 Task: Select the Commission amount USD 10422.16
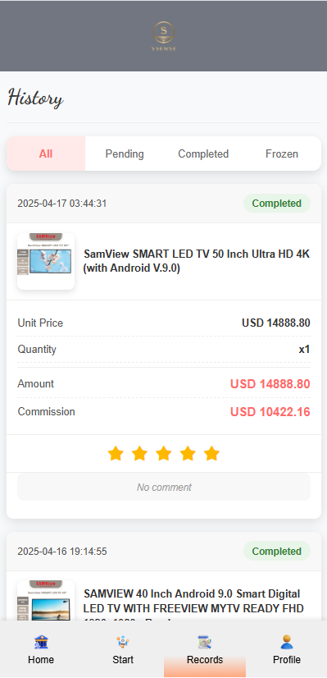(x=270, y=412)
